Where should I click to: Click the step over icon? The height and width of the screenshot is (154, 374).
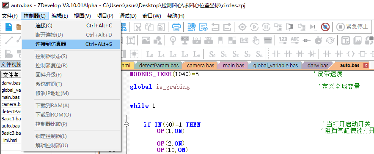290,27
